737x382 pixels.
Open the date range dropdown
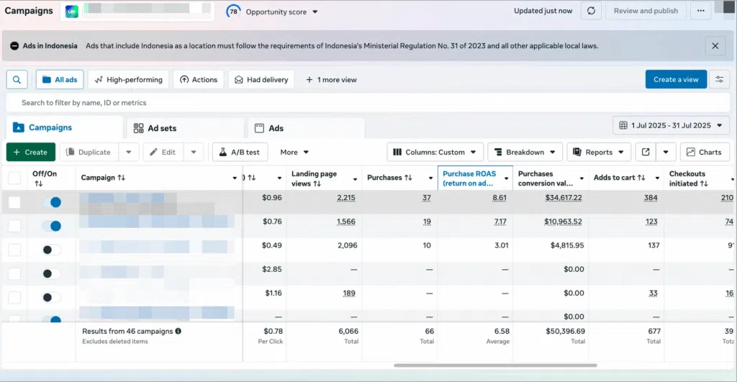671,125
